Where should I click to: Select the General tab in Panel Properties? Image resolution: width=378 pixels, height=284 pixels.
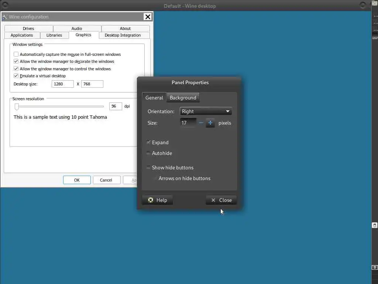click(154, 98)
